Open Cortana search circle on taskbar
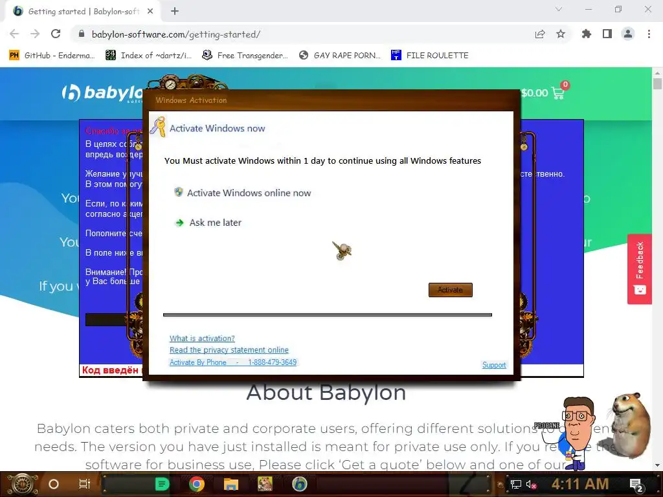The width and height of the screenshot is (663, 497). coord(54,484)
